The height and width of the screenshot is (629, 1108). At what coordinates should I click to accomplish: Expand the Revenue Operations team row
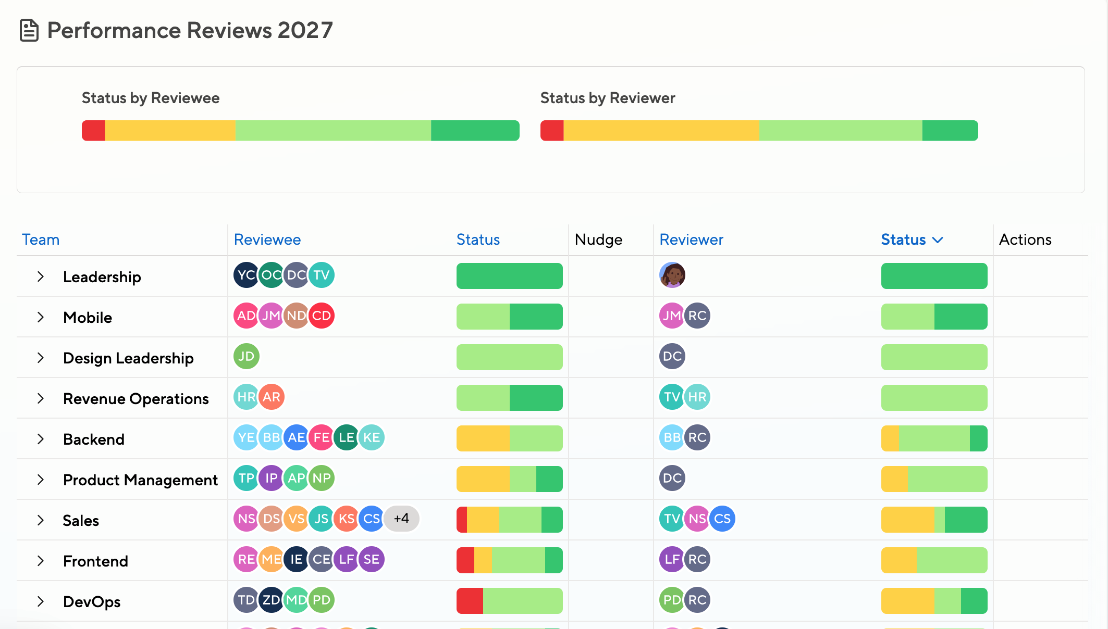41,398
